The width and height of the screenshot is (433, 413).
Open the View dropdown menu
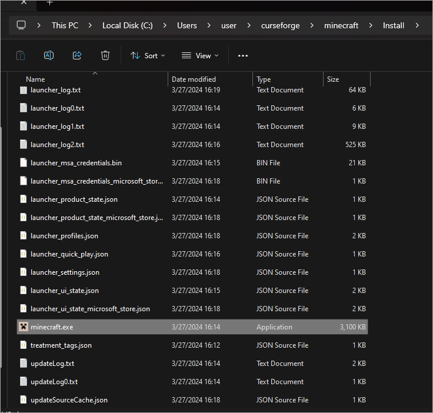[x=200, y=56]
